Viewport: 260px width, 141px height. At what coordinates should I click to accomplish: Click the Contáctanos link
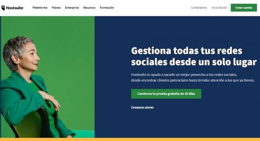tap(199, 8)
